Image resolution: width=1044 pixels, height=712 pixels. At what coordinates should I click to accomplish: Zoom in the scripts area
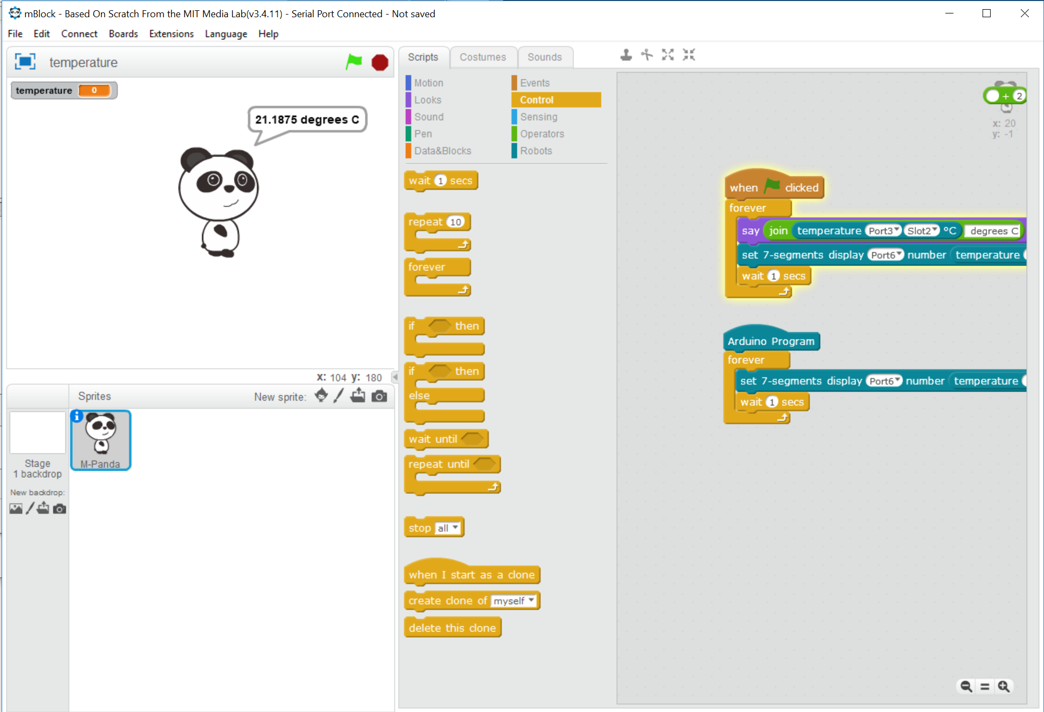tap(1004, 686)
